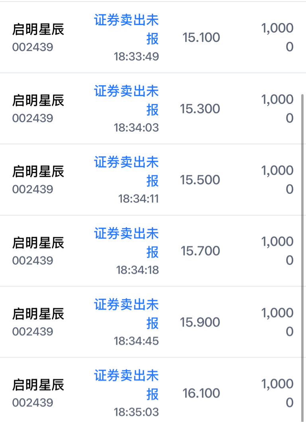Select the order price 15.100
The image size is (306, 422).
coord(201,37)
